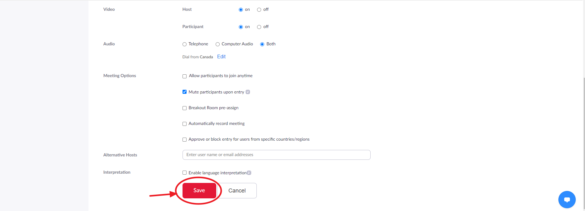Uncheck Mute participants upon entry
Screen dimensions: 585x211
[x=184, y=92]
